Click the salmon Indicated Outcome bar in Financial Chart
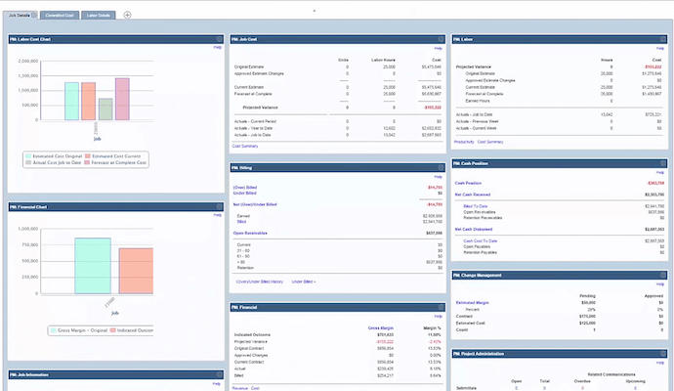The image size is (674, 391). 136,271
